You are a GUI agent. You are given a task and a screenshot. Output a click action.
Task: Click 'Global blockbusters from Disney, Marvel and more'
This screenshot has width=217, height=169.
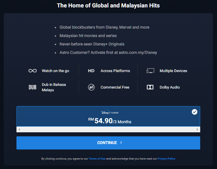tap(104, 27)
